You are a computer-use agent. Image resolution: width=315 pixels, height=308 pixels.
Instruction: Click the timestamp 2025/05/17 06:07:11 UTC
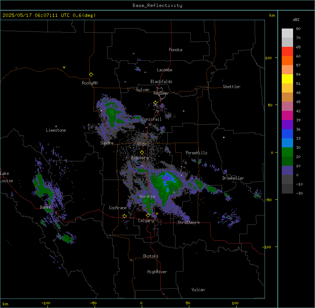point(36,15)
